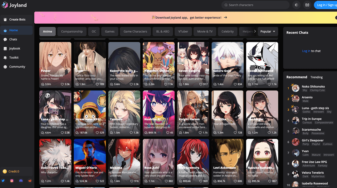Open the Download Joyland app banner text

pos(188,18)
